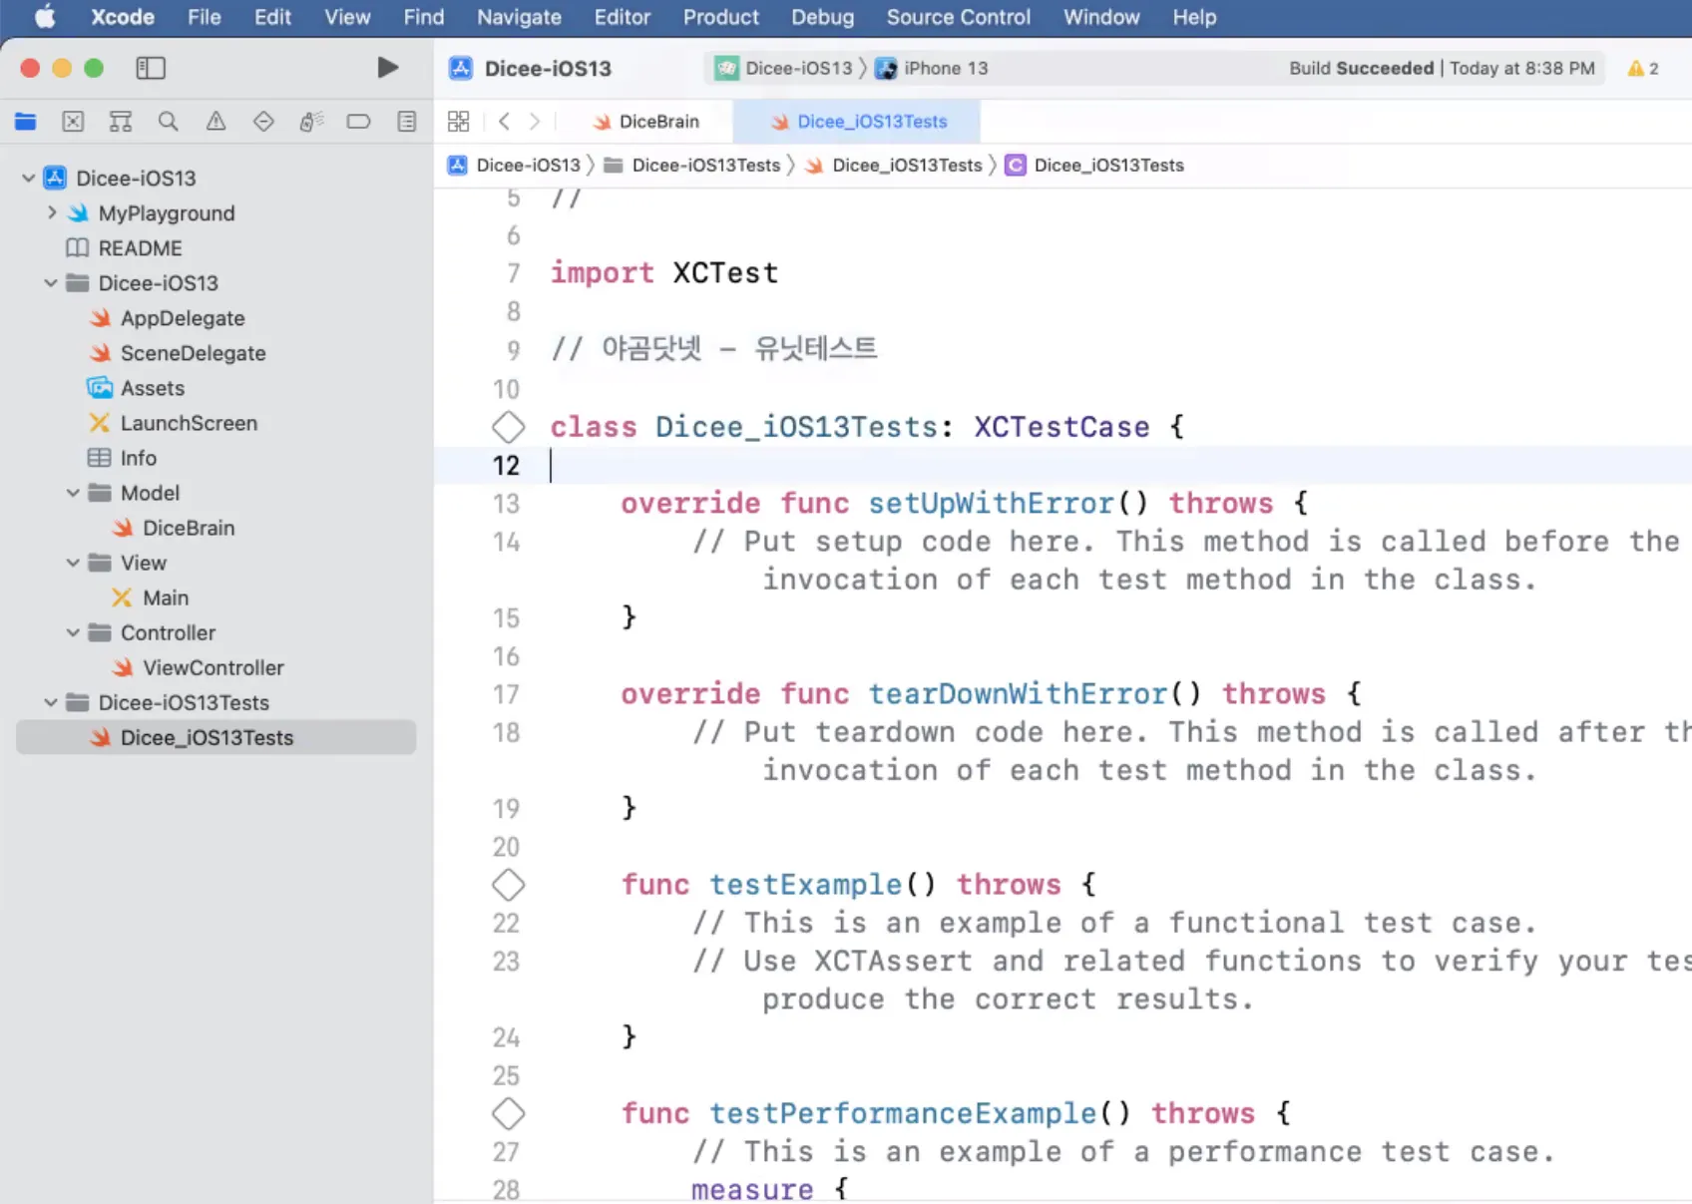Open the Navigate menu
Image resolution: width=1692 pixels, height=1204 pixels.
point(519,17)
